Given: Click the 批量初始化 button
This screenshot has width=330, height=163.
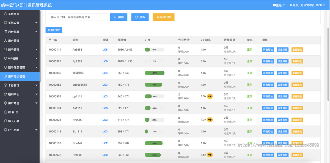Looking at the screenshot, I should pyautogui.click(x=54, y=30).
